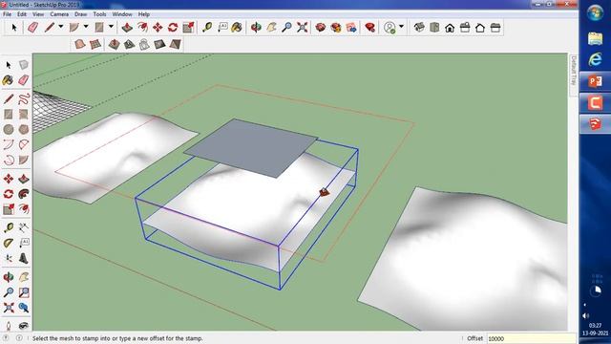The width and height of the screenshot is (611, 344).
Task: Switch to Back view house outline icon
Action: click(480, 28)
